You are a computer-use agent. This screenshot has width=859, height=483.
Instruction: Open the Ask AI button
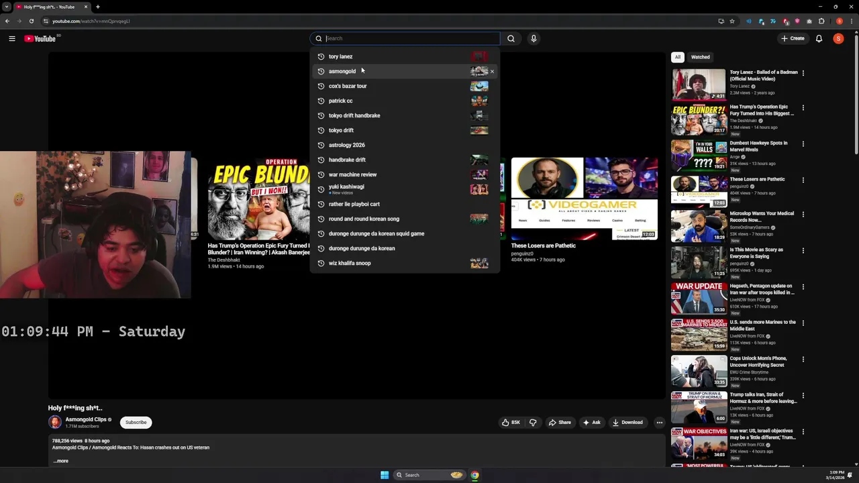[591, 423]
